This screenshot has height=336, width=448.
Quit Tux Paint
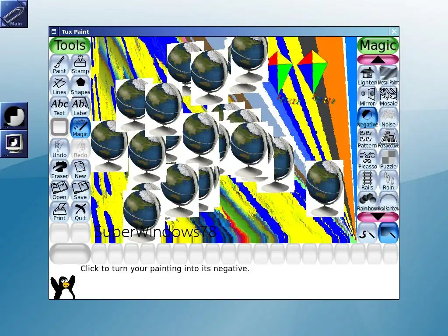pos(80,212)
